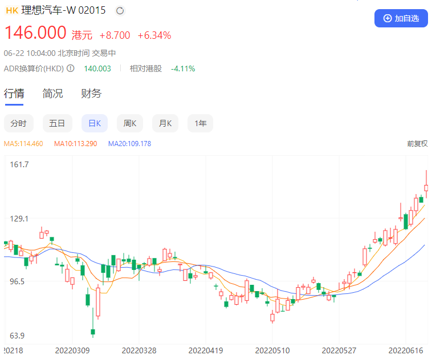Viewport: 440px width, 359px height.
Task: Select the 分时 chart view
Action: (x=18, y=123)
